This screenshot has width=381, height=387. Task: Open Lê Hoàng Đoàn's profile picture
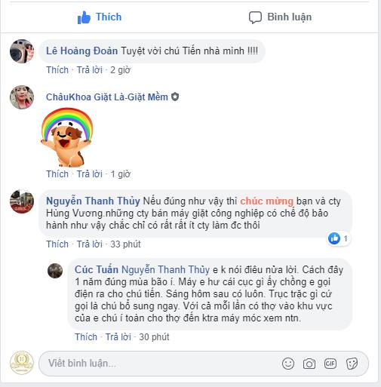pyautogui.click(x=22, y=51)
